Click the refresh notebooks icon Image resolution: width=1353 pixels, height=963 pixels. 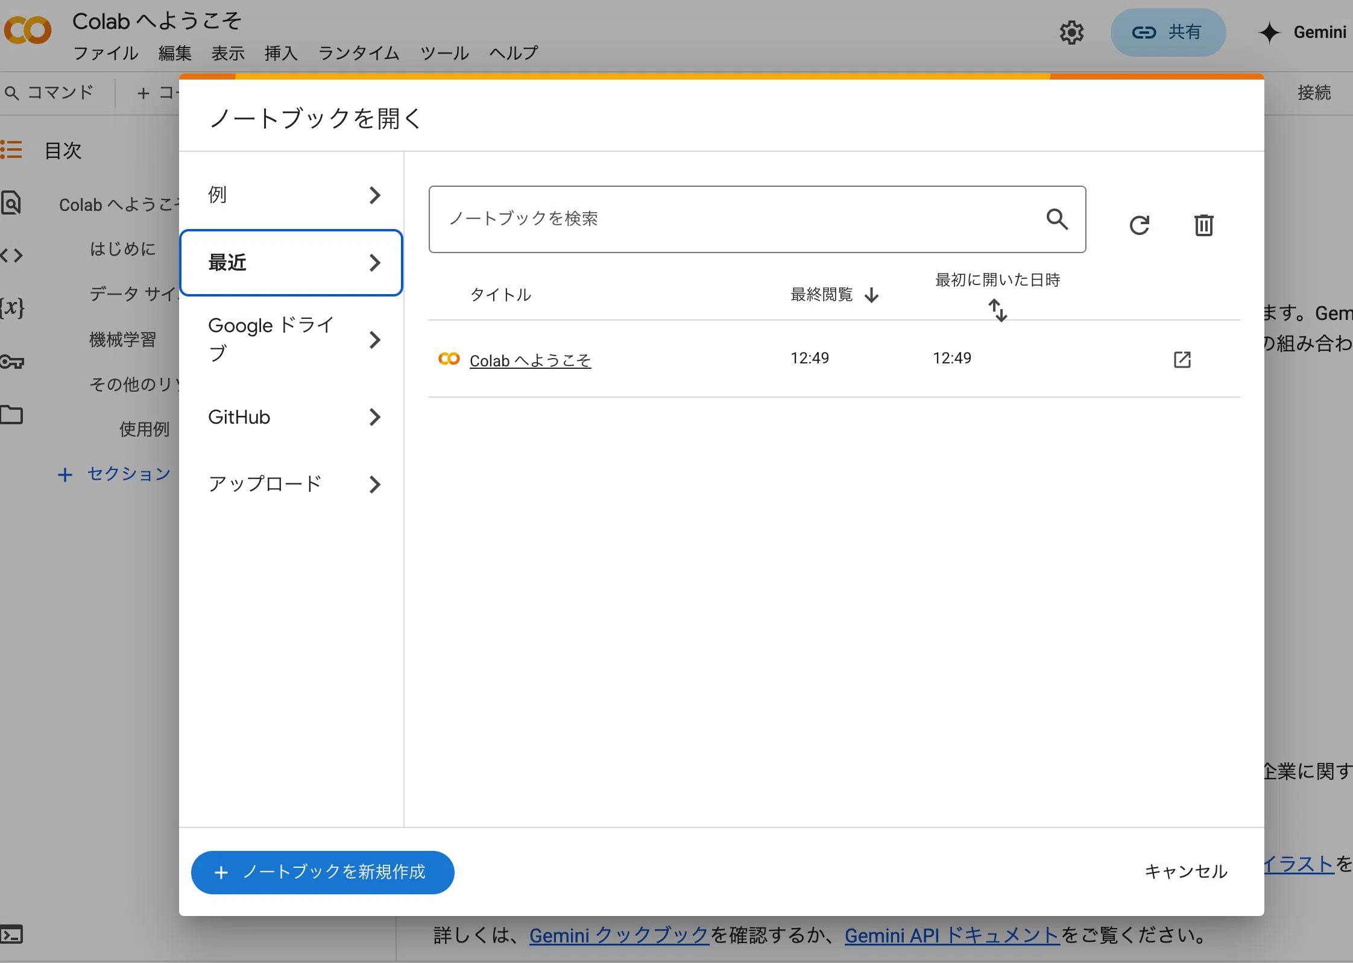pyautogui.click(x=1139, y=225)
